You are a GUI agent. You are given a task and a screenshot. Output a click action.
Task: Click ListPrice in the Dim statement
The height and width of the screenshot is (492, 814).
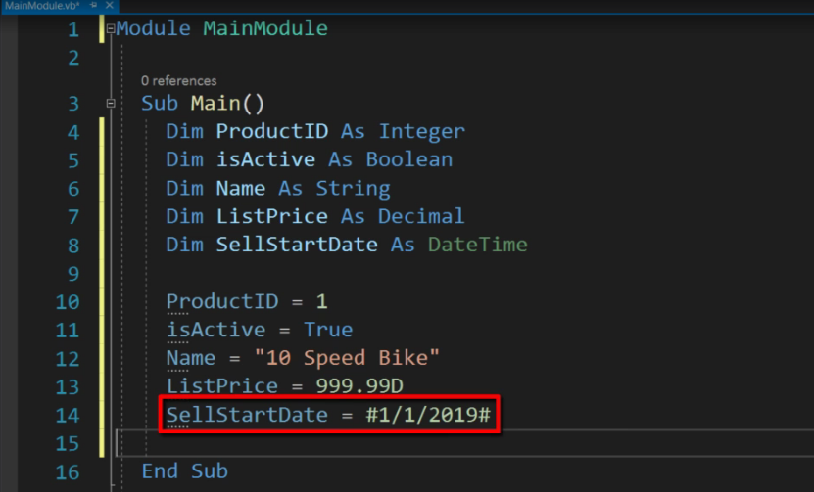(x=272, y=216)
